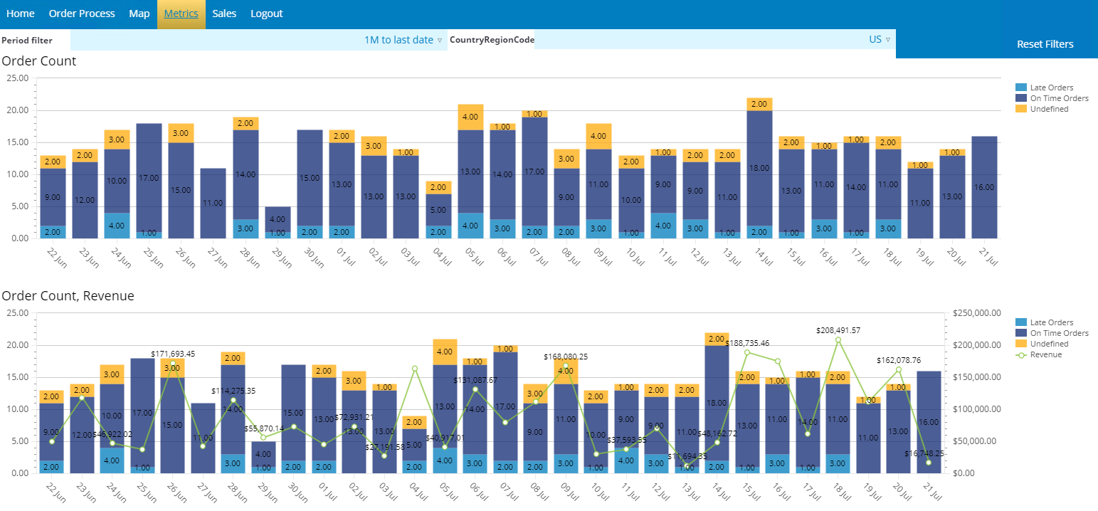Viewport: 1098px width, 511px height.
Task: Open the Map view
Action: (139, 14)
